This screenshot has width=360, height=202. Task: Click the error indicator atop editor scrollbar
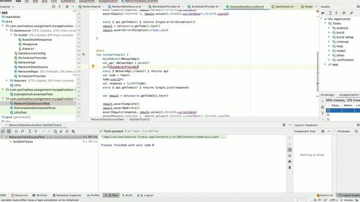point(317,11)
